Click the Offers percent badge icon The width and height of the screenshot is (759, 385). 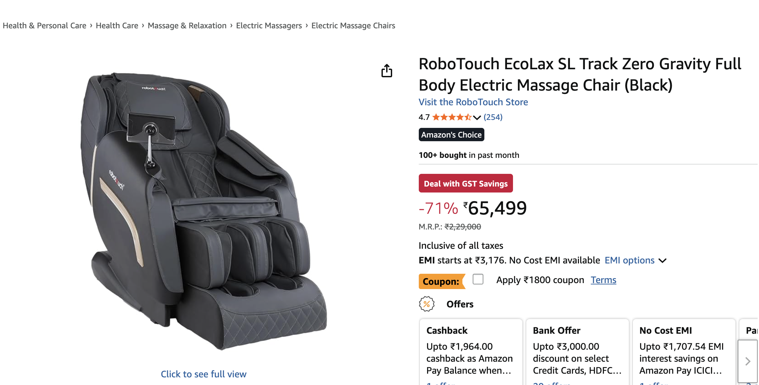[426, 304]
